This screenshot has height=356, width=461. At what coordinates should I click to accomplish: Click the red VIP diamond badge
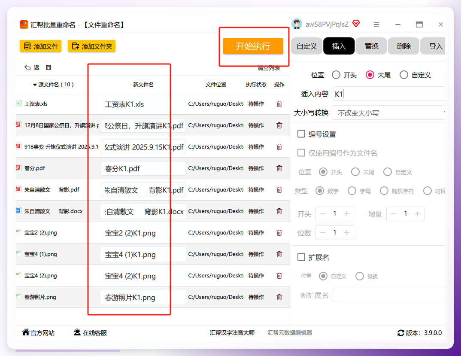click(x=356, y=24)
